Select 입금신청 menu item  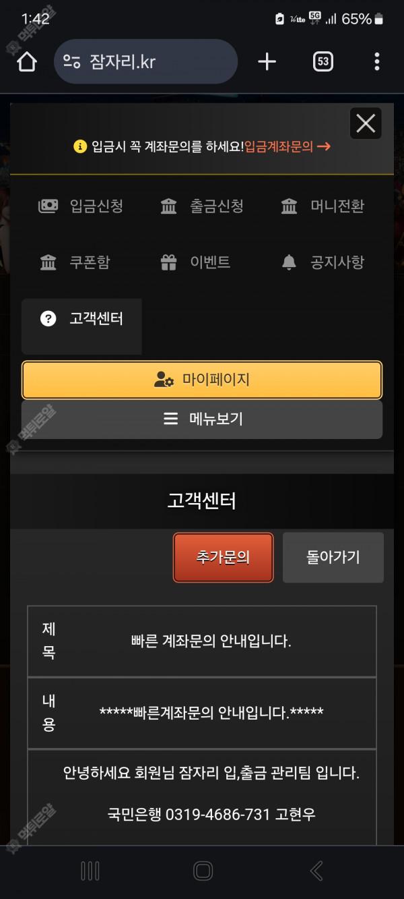[x=81, y=206]
